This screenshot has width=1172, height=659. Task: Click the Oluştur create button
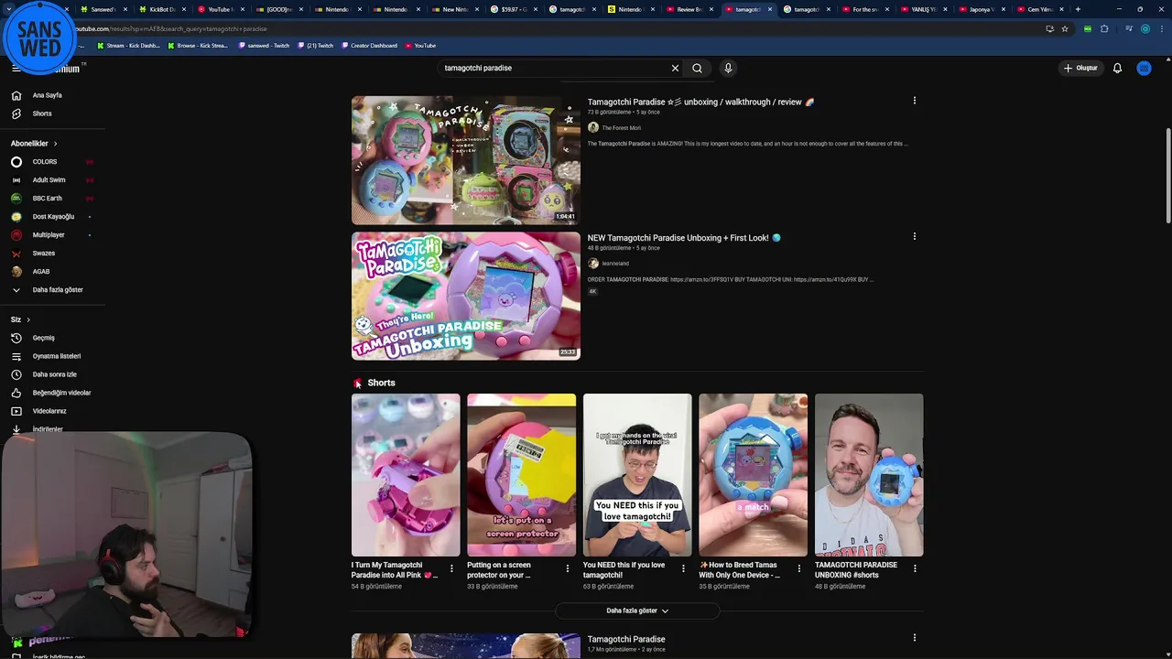pyautogui.click(x=1080, y=68)
